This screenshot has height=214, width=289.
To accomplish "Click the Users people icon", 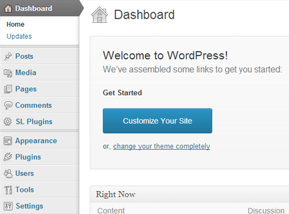I will [8, 174].
